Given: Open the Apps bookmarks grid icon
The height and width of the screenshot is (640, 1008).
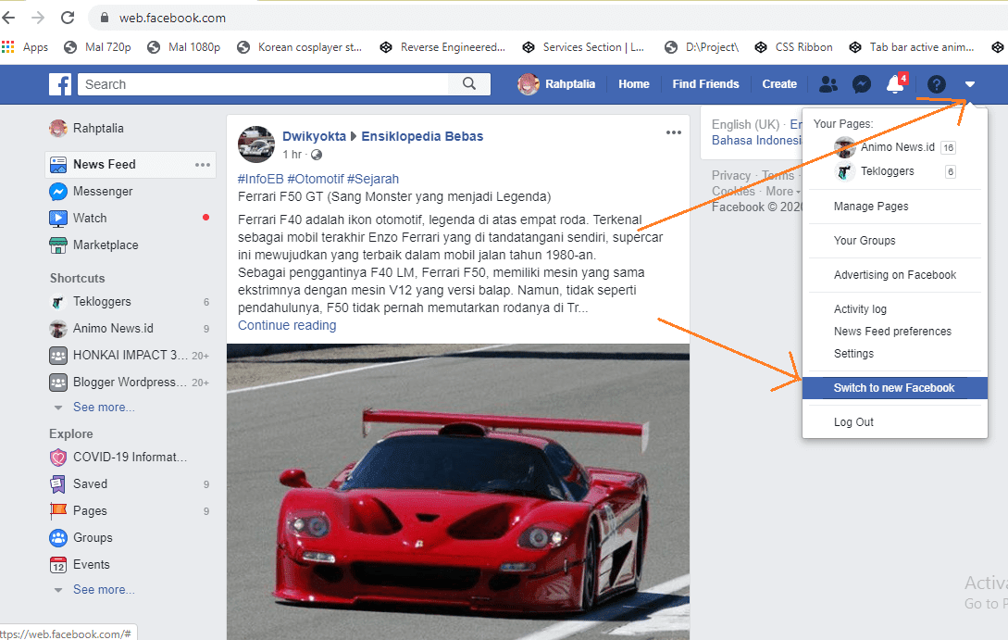Looking at the screenshot, I should (7, 47).
